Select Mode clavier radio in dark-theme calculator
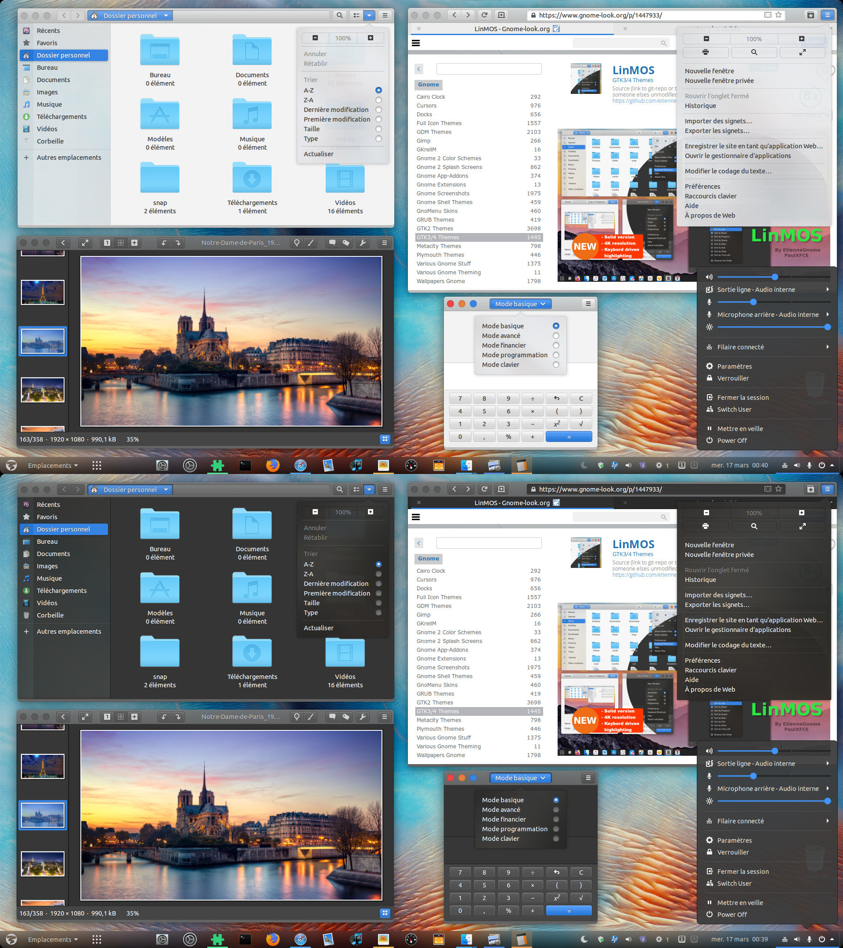Screen dimensions: 843x948 [x=556, y=839]
